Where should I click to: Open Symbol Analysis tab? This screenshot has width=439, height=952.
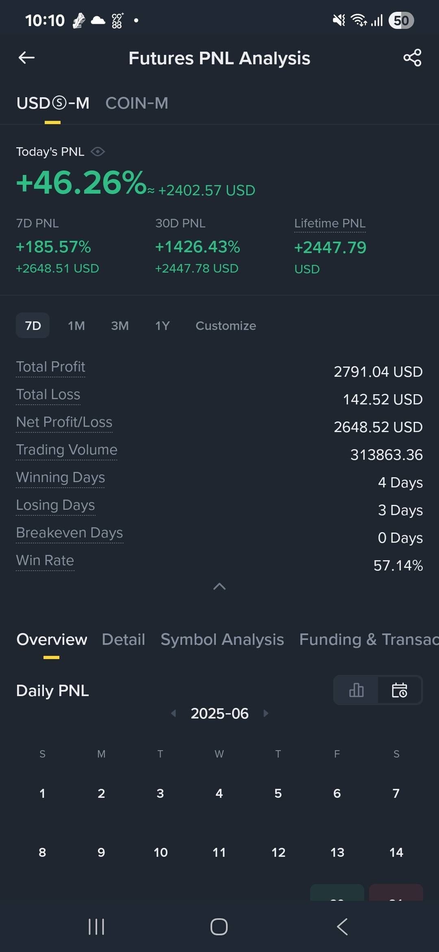(x=222, y=640)
